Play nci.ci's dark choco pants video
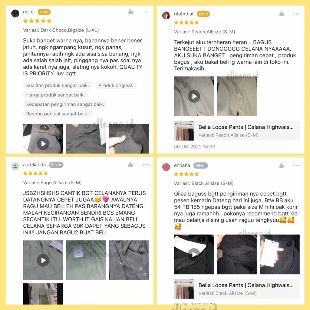Screen dimensions: 310x310 [x=43, y=144]
